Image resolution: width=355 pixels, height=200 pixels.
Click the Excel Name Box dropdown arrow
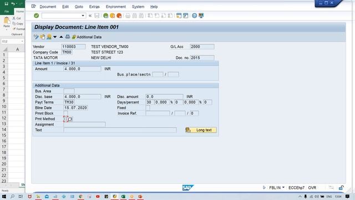click(22, 42)
